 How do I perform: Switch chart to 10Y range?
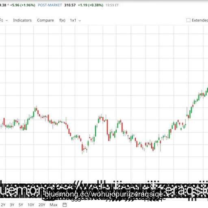click(x=31, y=205)
